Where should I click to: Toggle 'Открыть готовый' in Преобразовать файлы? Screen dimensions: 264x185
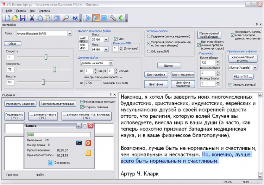click(230, 85)
